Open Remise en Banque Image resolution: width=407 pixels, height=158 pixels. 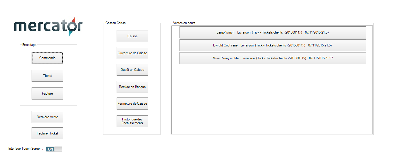[x=132, y=87]
